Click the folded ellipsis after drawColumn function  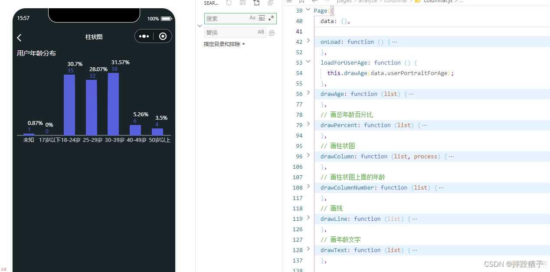451,157
